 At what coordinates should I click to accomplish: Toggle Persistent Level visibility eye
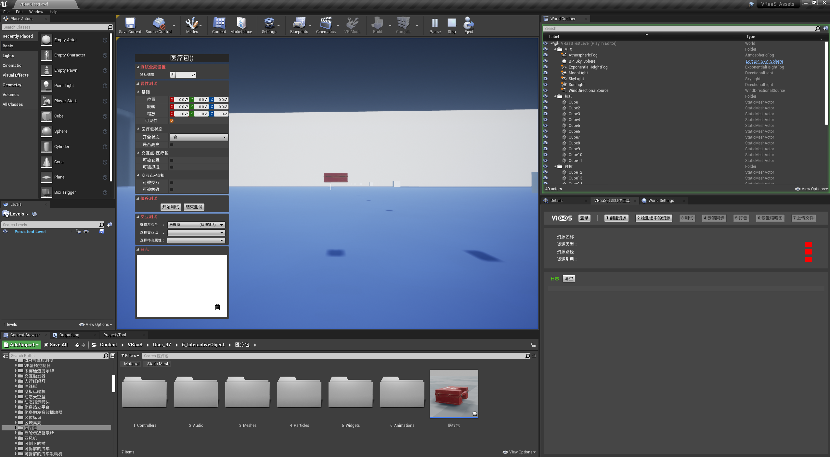point(5,231)
